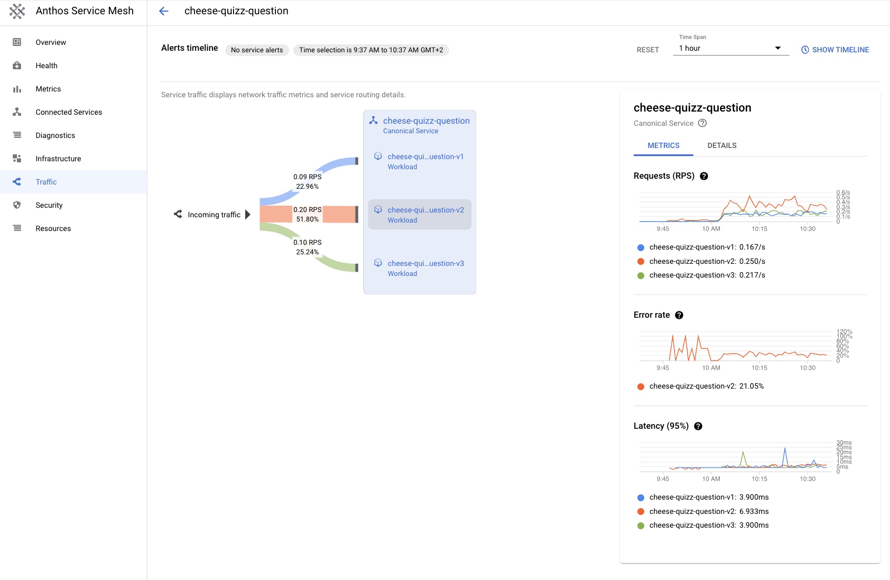This screenshot has width=890, height=580.
Task: Open the Overview page
Action: click(x=73, y=42)
